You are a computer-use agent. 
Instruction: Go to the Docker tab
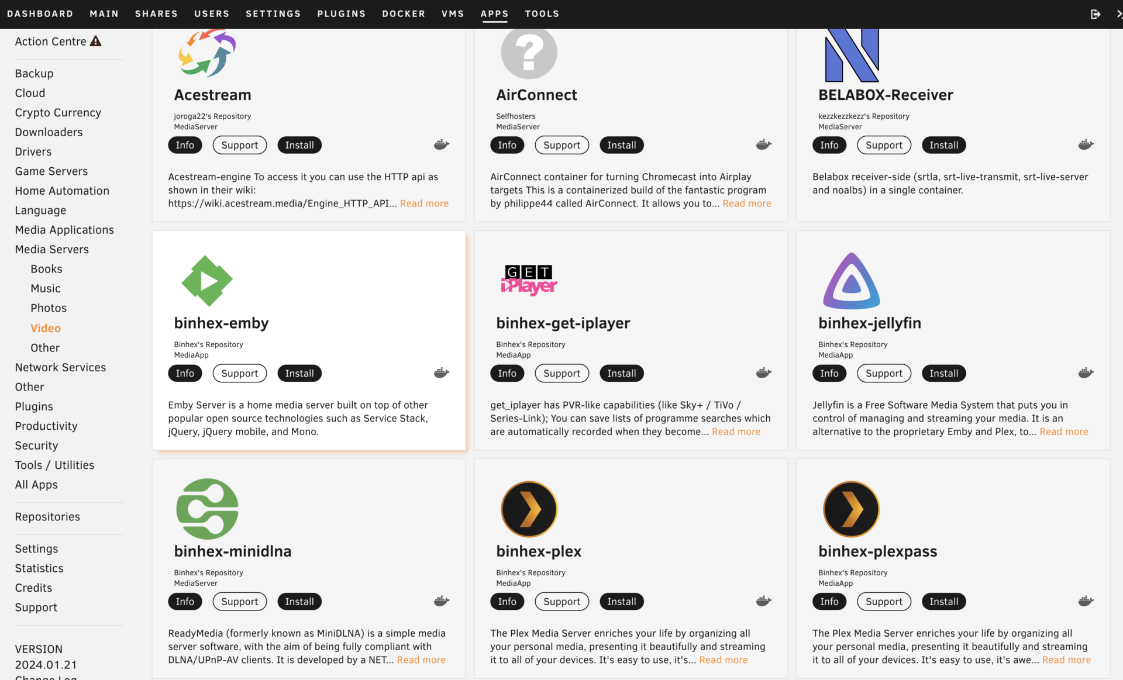(404, 13)
